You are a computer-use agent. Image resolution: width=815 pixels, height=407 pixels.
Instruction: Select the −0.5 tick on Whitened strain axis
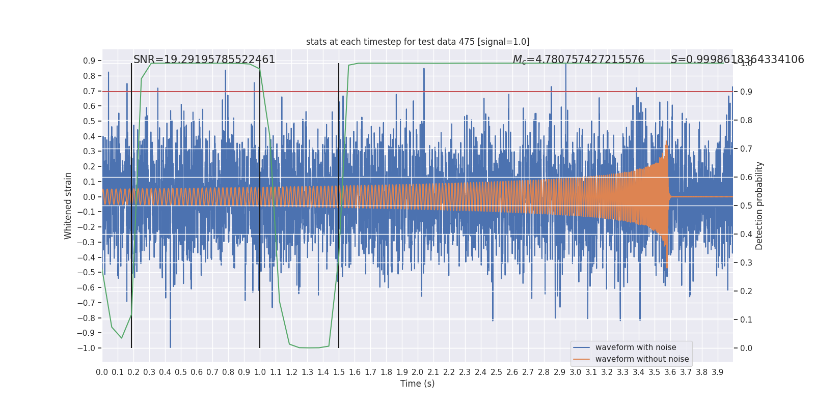coord(86,273)
